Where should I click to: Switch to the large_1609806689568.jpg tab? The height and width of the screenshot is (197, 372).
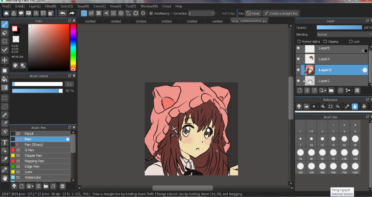(x=249, y=21)
